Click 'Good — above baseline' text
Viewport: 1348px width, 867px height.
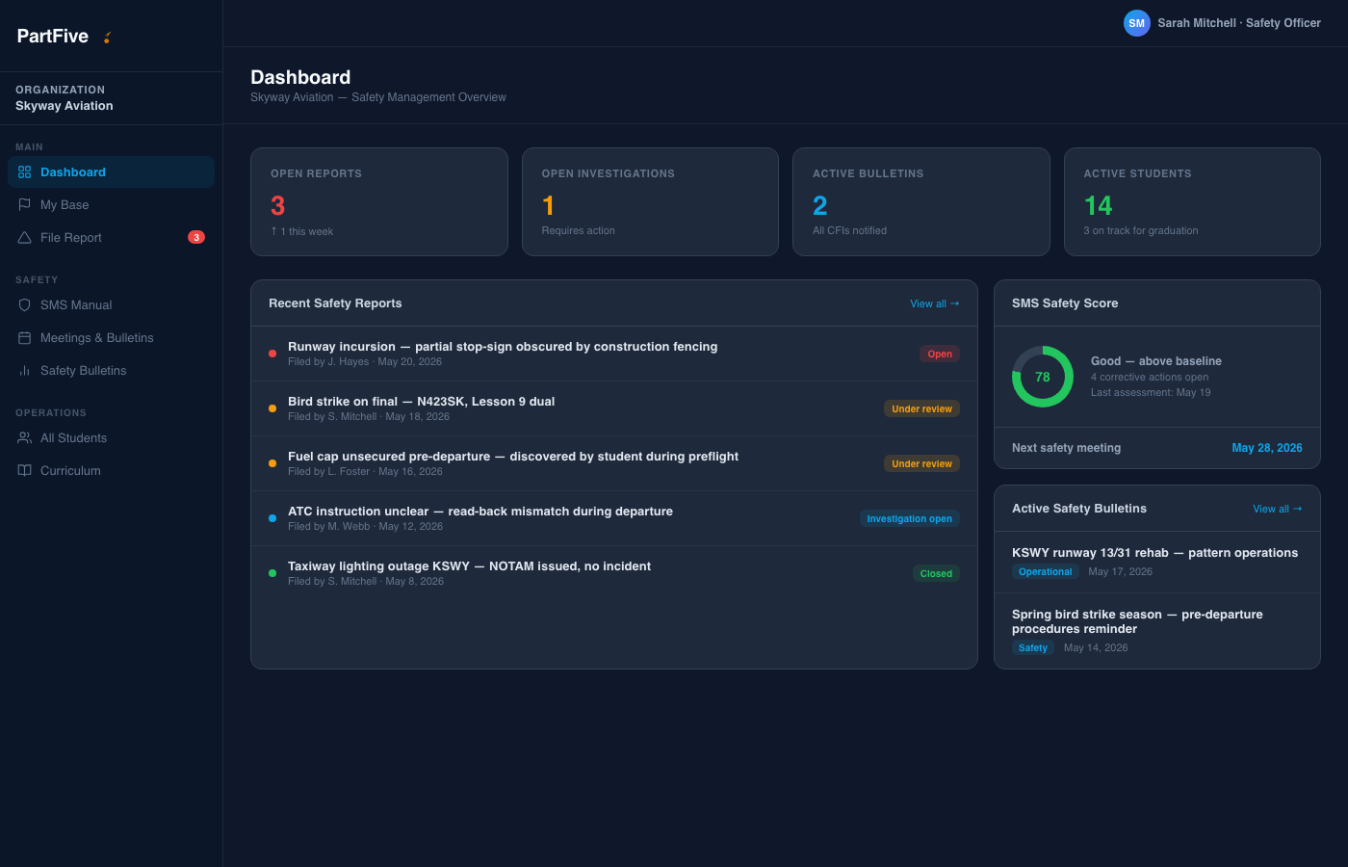tap(1156, 361)
